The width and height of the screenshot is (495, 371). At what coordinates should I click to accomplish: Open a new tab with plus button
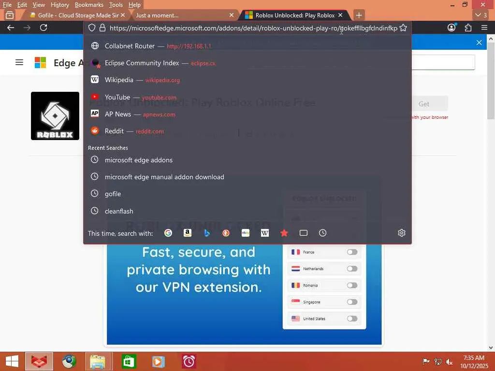tap(359, 15)
